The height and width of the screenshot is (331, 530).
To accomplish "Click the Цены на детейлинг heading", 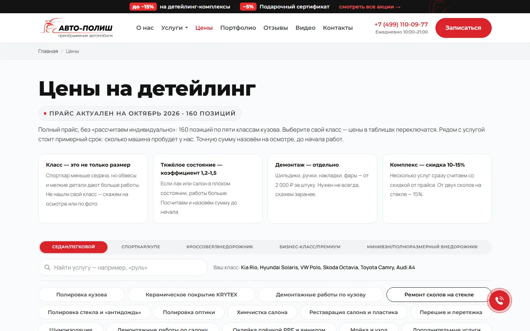I will [x=147, y=89].
